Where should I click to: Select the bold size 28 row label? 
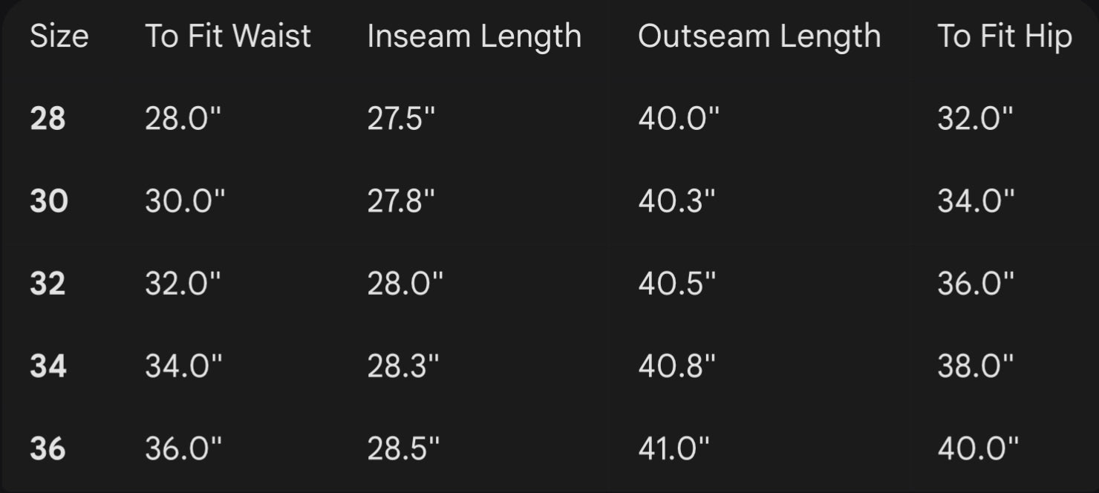(x=48, y=119)
